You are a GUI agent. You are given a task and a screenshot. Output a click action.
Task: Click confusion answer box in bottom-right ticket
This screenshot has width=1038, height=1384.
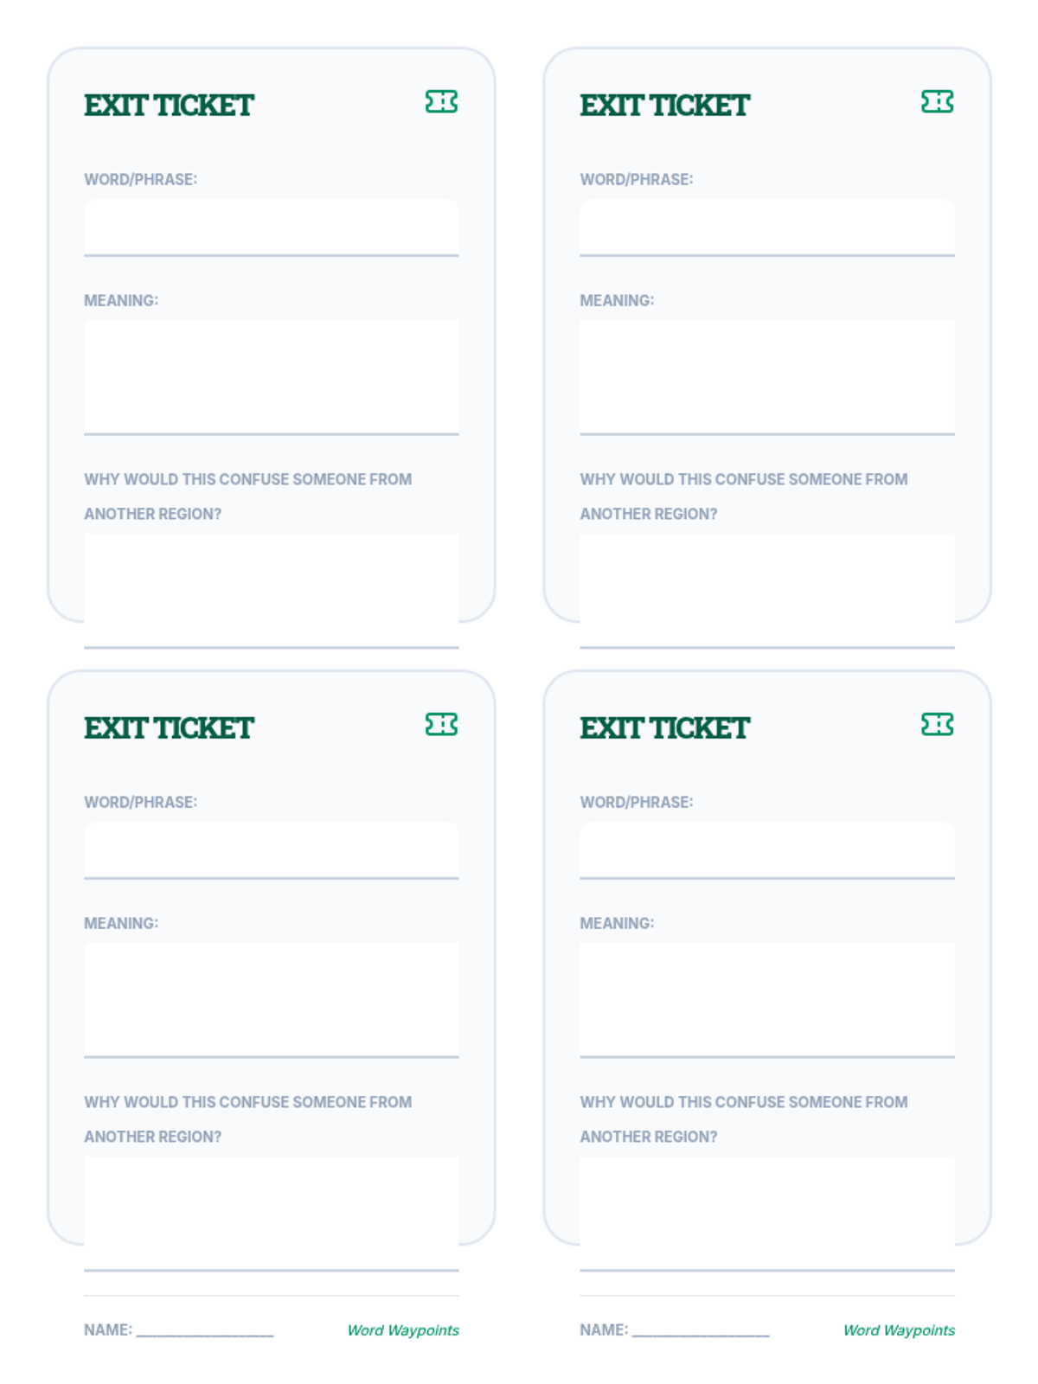click(767, 1214)
